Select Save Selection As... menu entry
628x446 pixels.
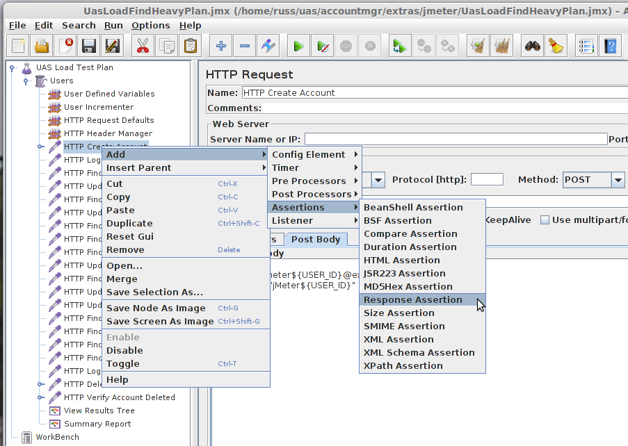point(186,292)
